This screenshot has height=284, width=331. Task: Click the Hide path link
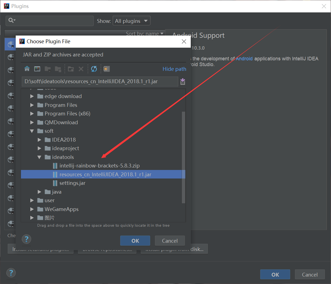(174, 69)
